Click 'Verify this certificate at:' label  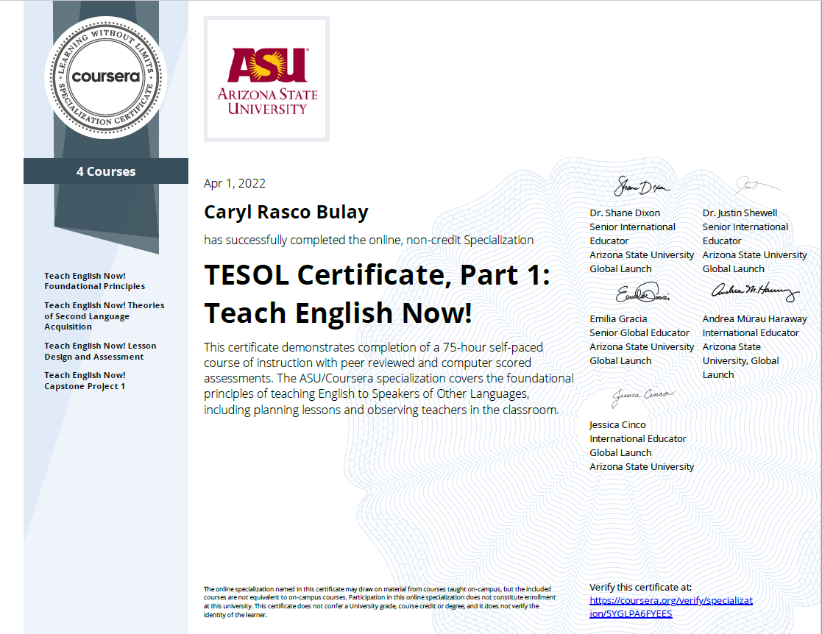coord(640,587)
